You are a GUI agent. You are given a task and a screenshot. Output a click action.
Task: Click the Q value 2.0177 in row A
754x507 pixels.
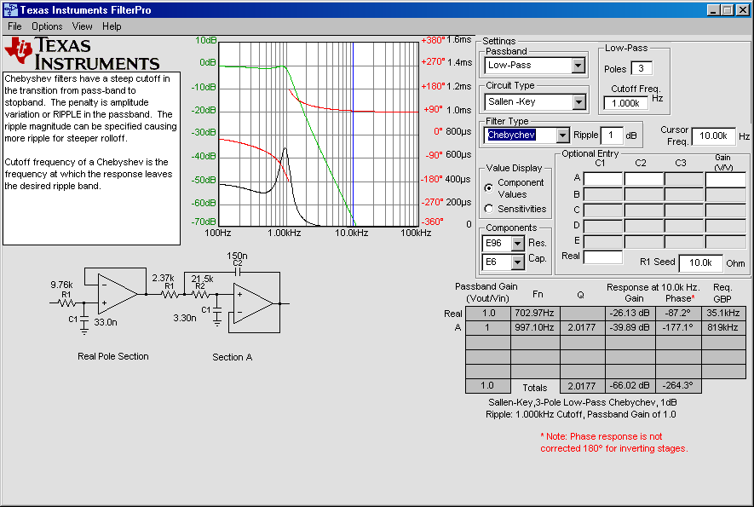tap(581, 327)
